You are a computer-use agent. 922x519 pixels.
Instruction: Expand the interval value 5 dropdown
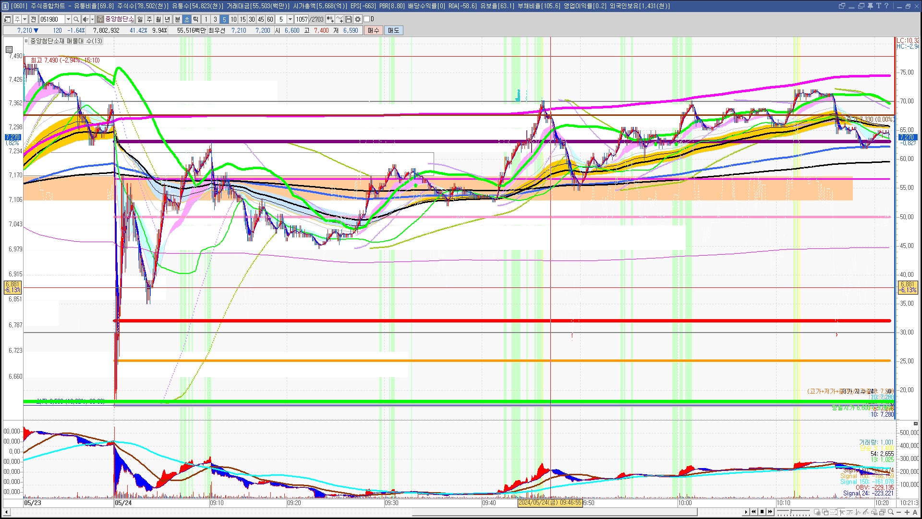click(x=290, y=19)
